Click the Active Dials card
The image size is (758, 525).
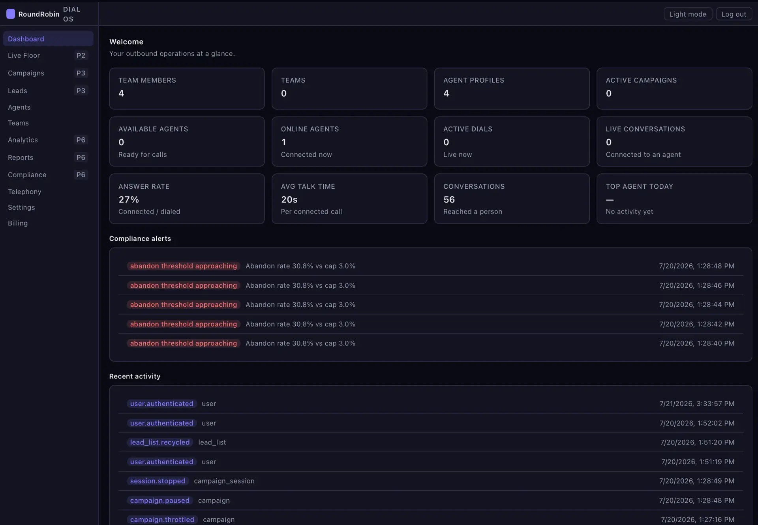tap(512, 141)
